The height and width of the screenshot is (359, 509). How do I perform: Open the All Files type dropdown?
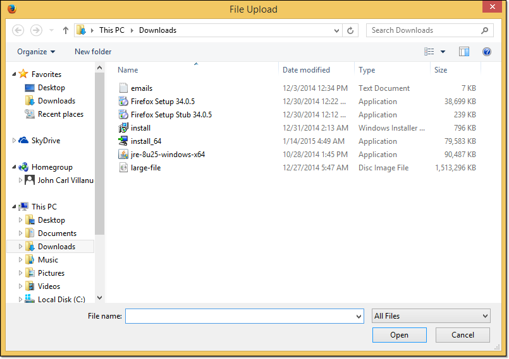pyautogui.click(x=431, y=316)
